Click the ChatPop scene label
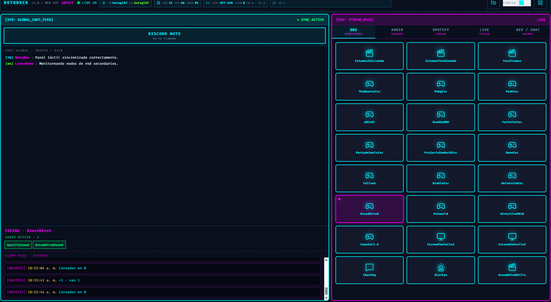This screenshot has width=551, height=302. [x=369, y=275]
